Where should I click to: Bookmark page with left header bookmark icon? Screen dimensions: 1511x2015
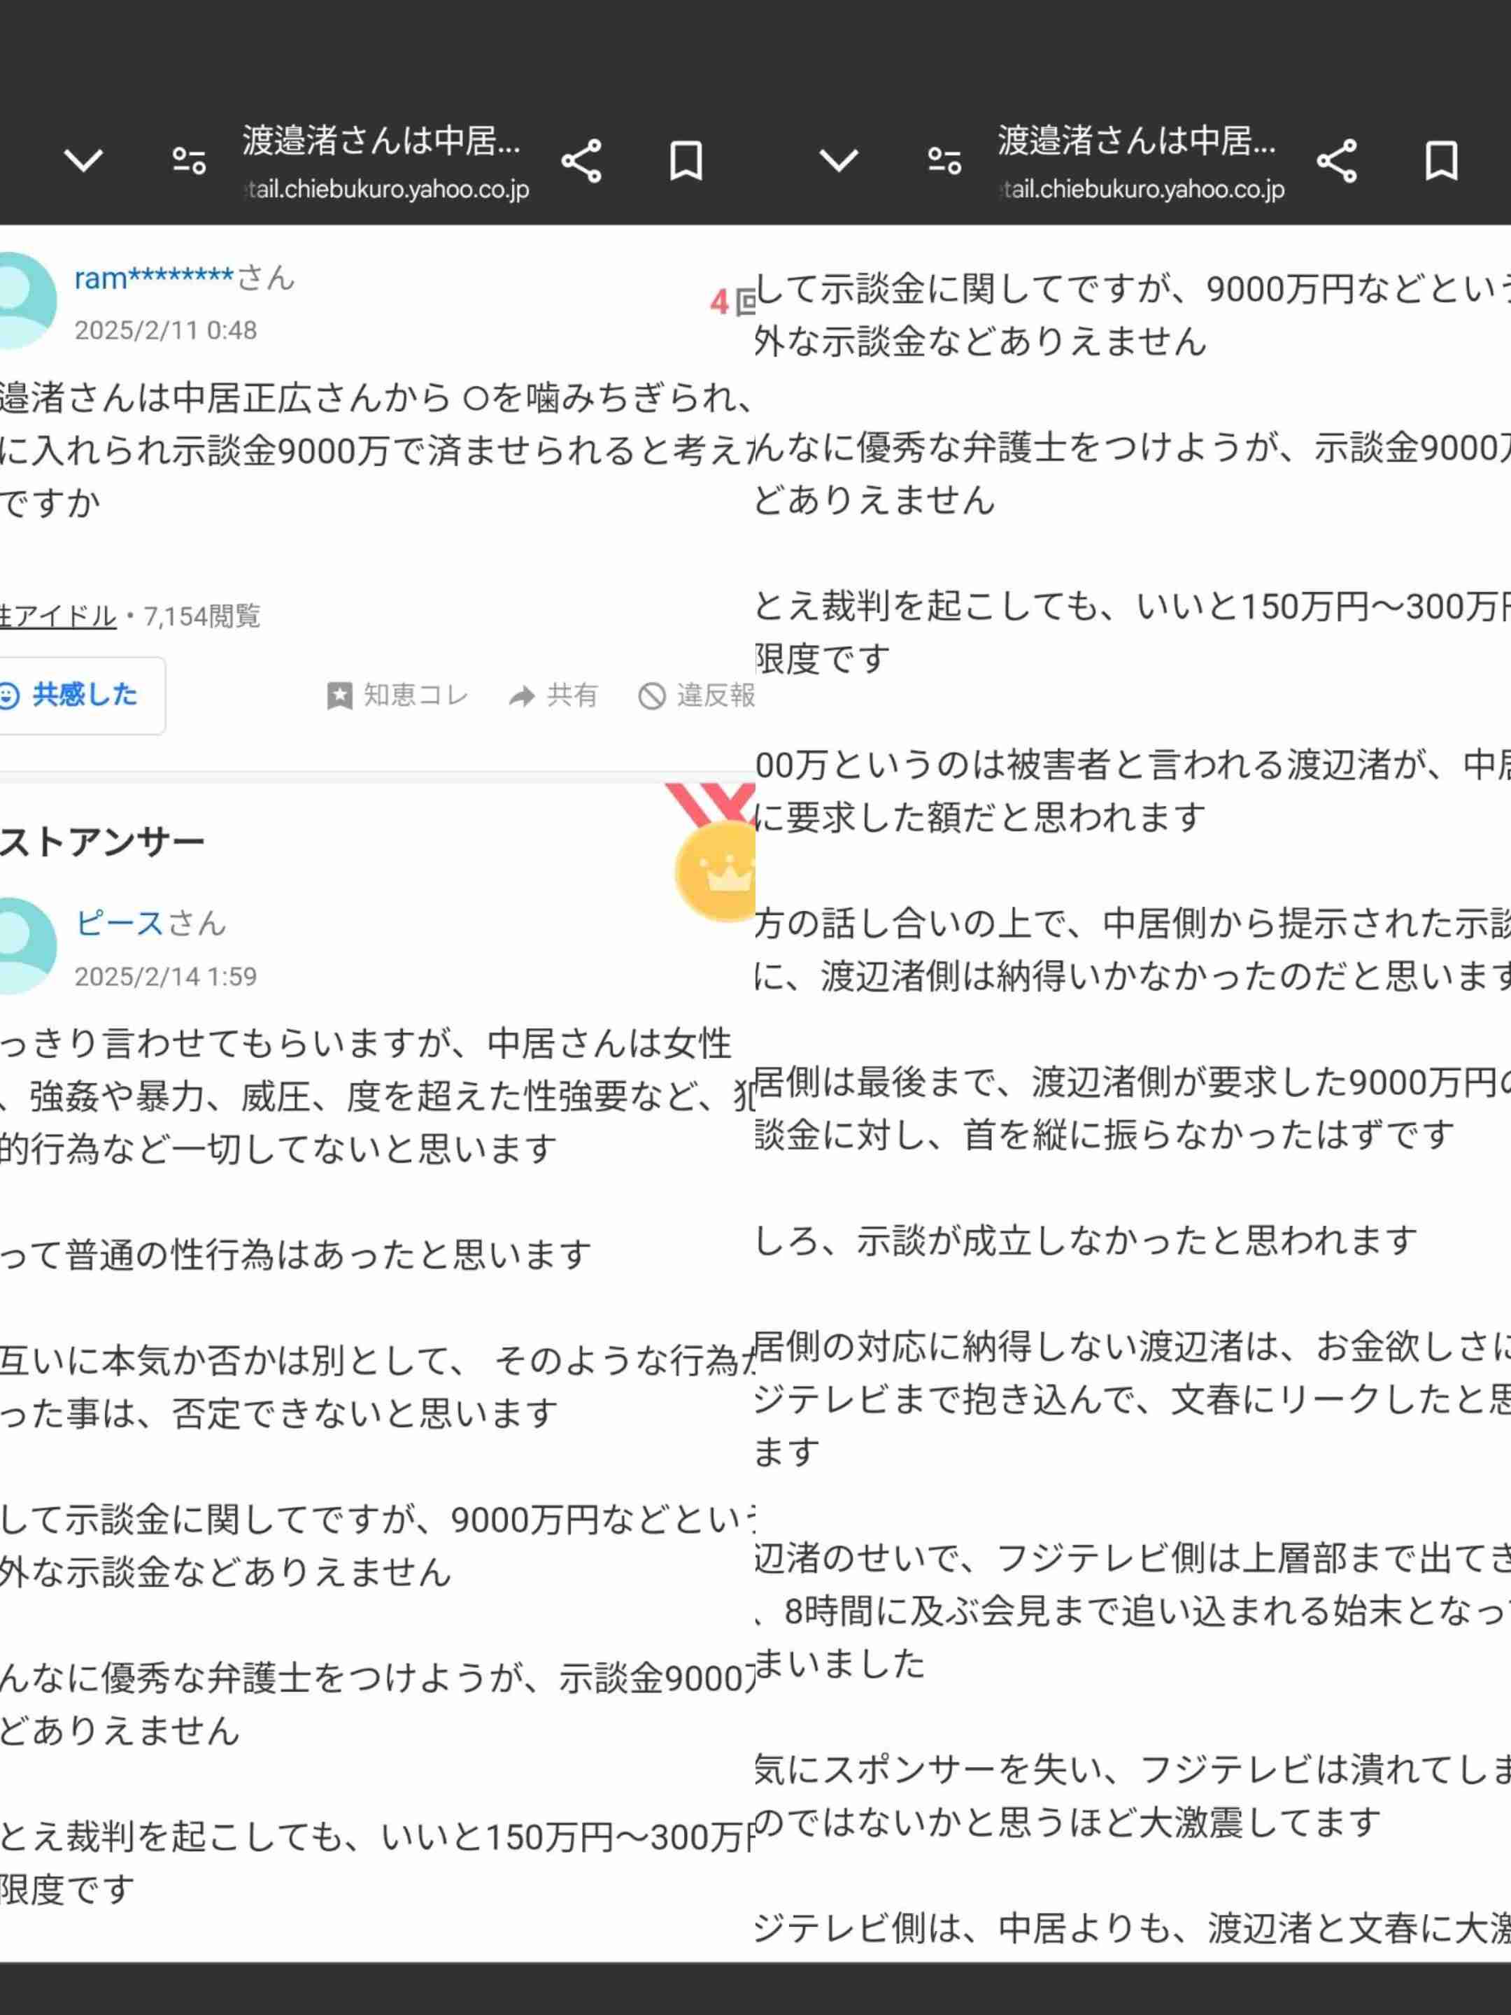click(x=686, y=161)
